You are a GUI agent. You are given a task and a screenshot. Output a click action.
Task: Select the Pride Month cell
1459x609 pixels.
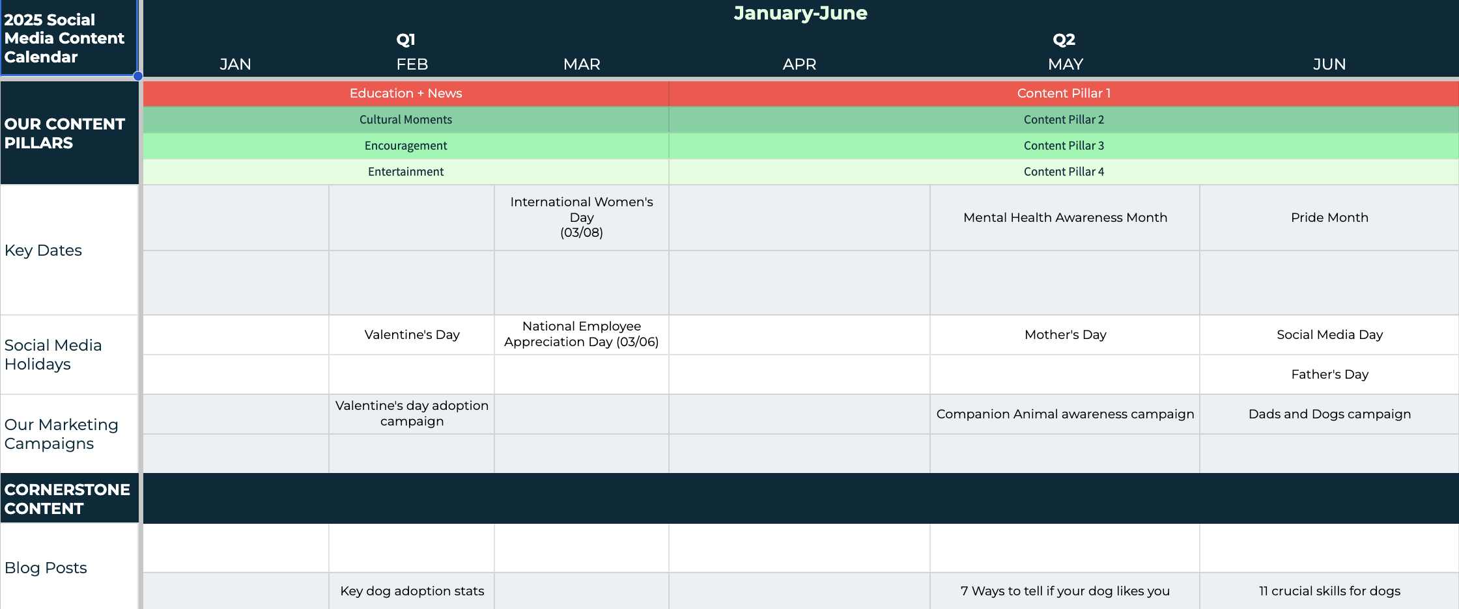1329,217
